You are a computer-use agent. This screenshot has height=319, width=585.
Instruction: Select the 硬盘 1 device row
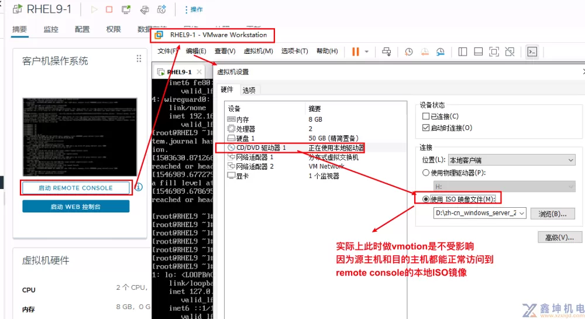[x=315, y=138]
